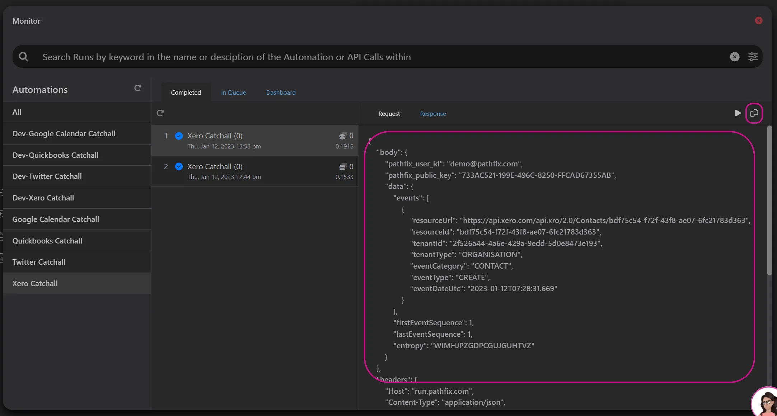Click the search magnifier icon
Screen dimensions: 777x416
pyautogui.click(x=24, y=57)
